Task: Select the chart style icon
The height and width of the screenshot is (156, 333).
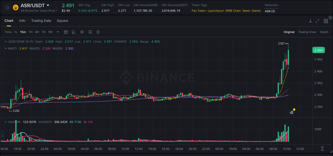Action: (74, 32)
